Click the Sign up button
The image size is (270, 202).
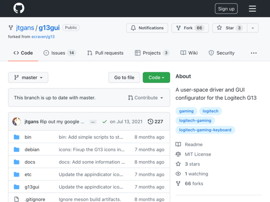pyautogui.click(x=226, y=8)
